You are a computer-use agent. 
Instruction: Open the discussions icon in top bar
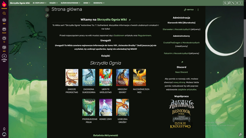tap(229, 3)
